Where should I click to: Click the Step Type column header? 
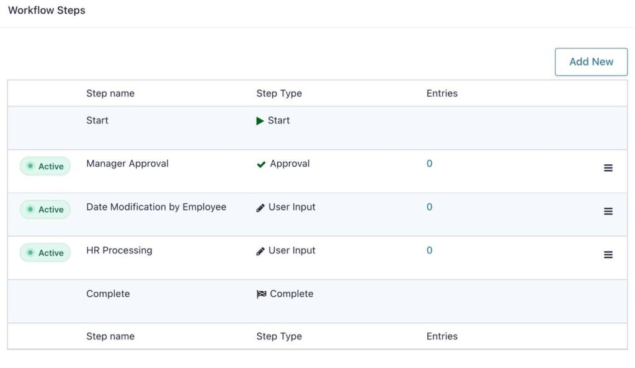(278, 93)
